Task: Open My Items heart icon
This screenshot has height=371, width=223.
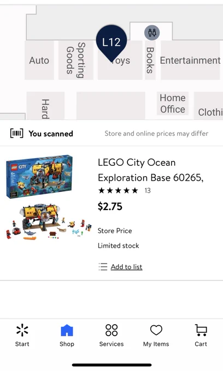Action: pos(156,330)
